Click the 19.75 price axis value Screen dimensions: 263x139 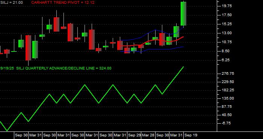pos(227,6)
